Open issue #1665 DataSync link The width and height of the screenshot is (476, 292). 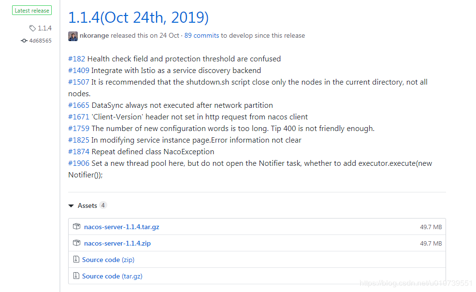pyautogui.click(x=79, y=105)
